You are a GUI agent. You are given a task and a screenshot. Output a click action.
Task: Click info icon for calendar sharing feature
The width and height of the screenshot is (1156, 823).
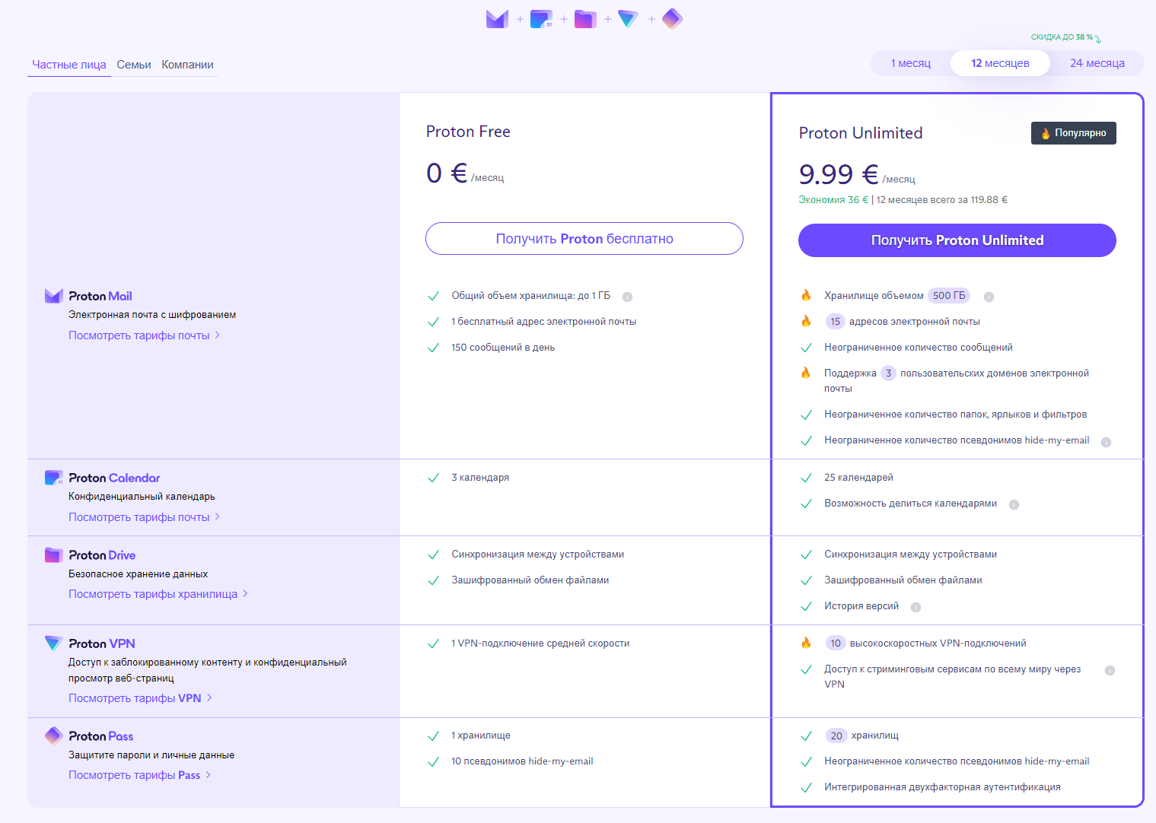pyautogui.click(x=1014, y=504)
